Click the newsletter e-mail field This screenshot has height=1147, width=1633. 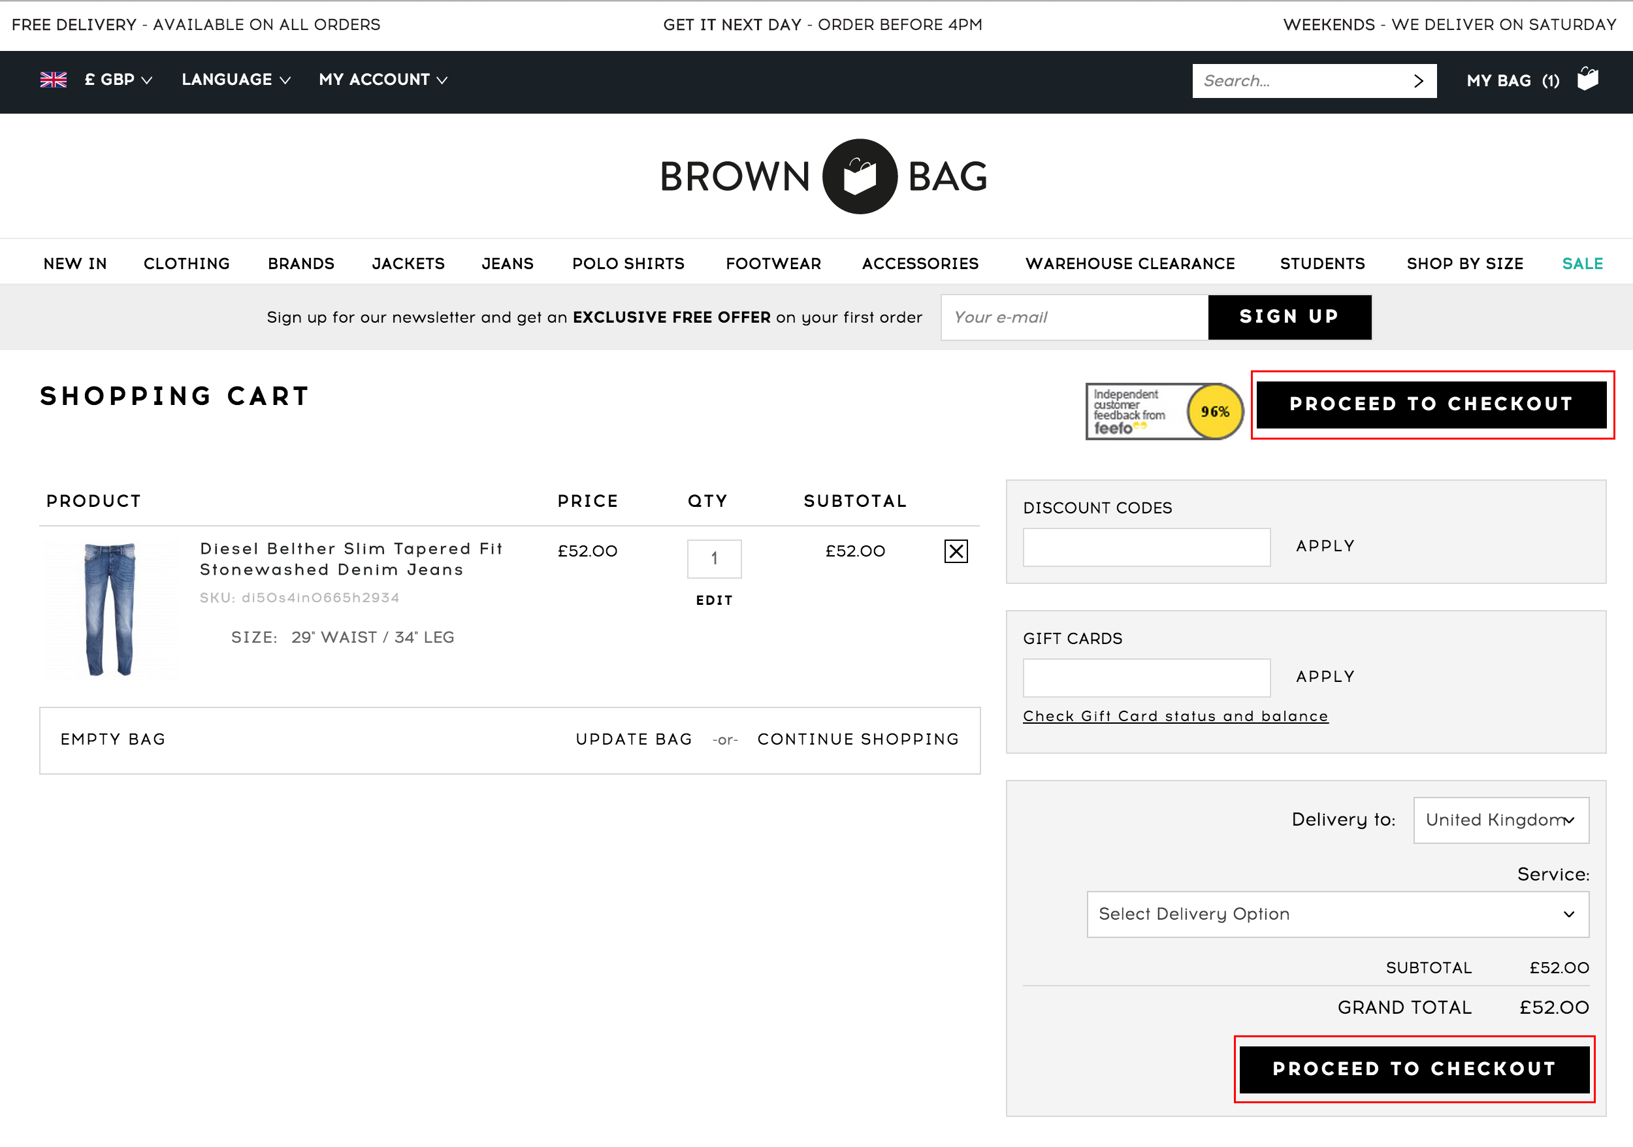[1075, 317]
